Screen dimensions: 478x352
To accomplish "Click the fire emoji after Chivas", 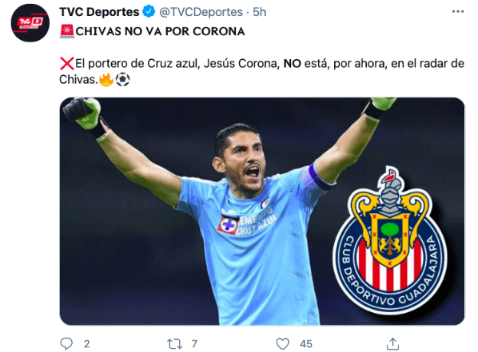I will (106, 80).
